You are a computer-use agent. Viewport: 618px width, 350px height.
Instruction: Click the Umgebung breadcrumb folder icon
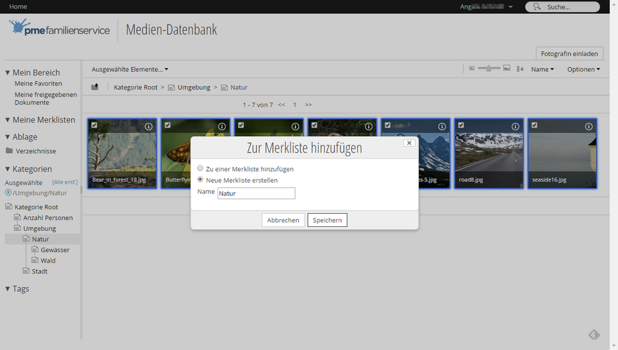pyautogui.click(x=171, y=87)
